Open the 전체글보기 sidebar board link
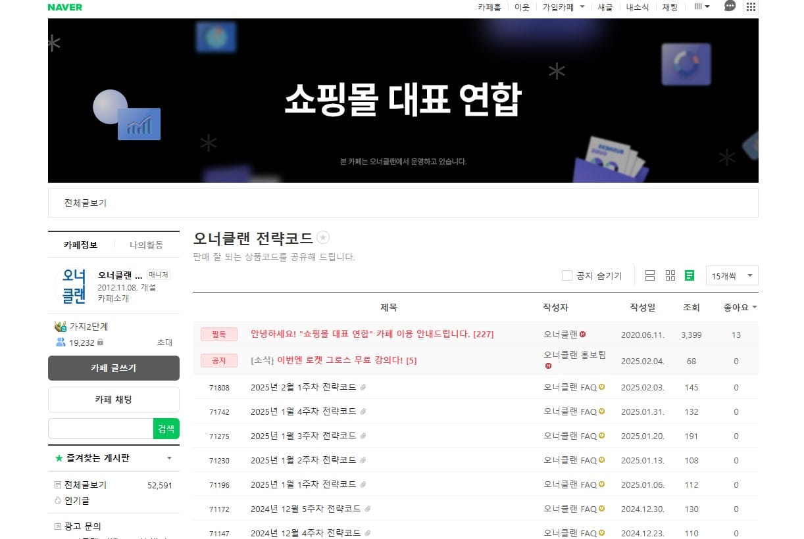This screenshot has width=804, height=539. 86,486
